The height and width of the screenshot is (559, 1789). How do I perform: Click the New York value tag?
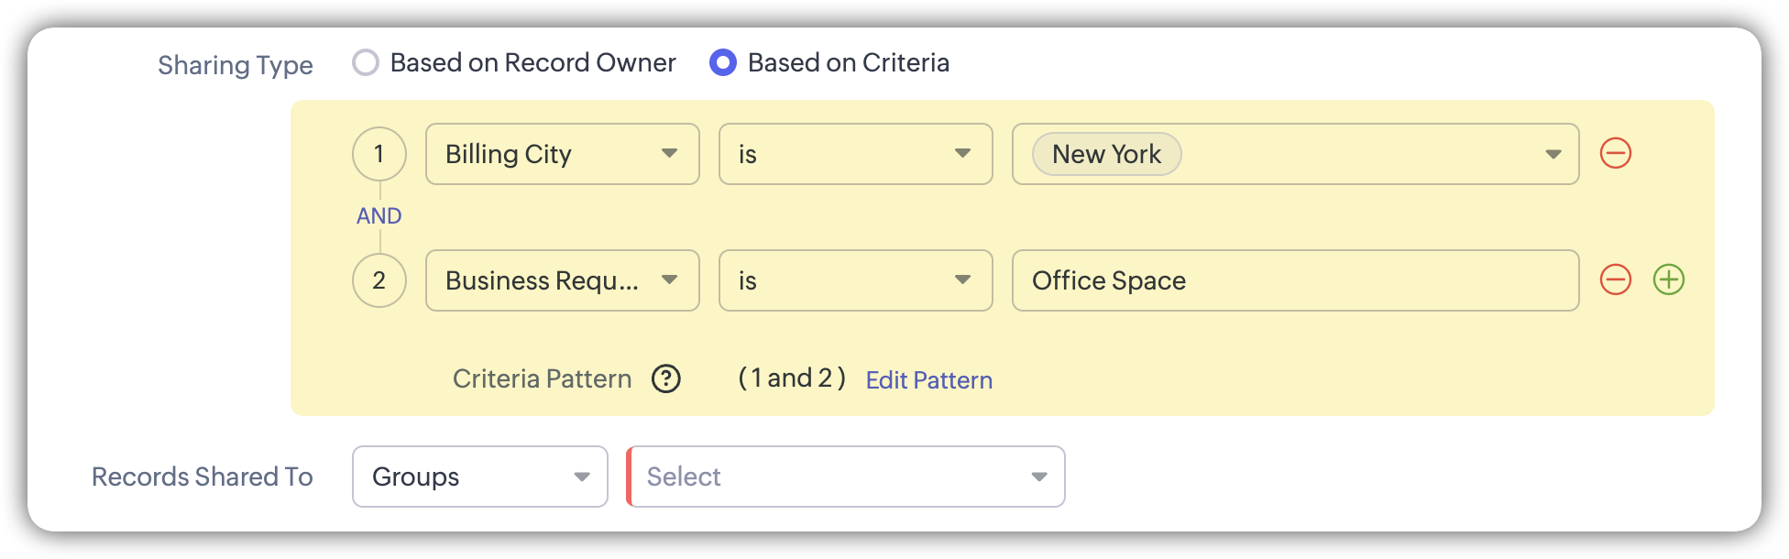[1106, 154]
